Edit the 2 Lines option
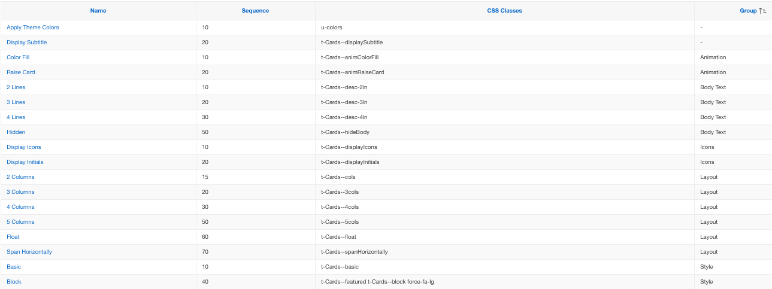Viewport: 772px width, 289px height. [x=16, y=87]
